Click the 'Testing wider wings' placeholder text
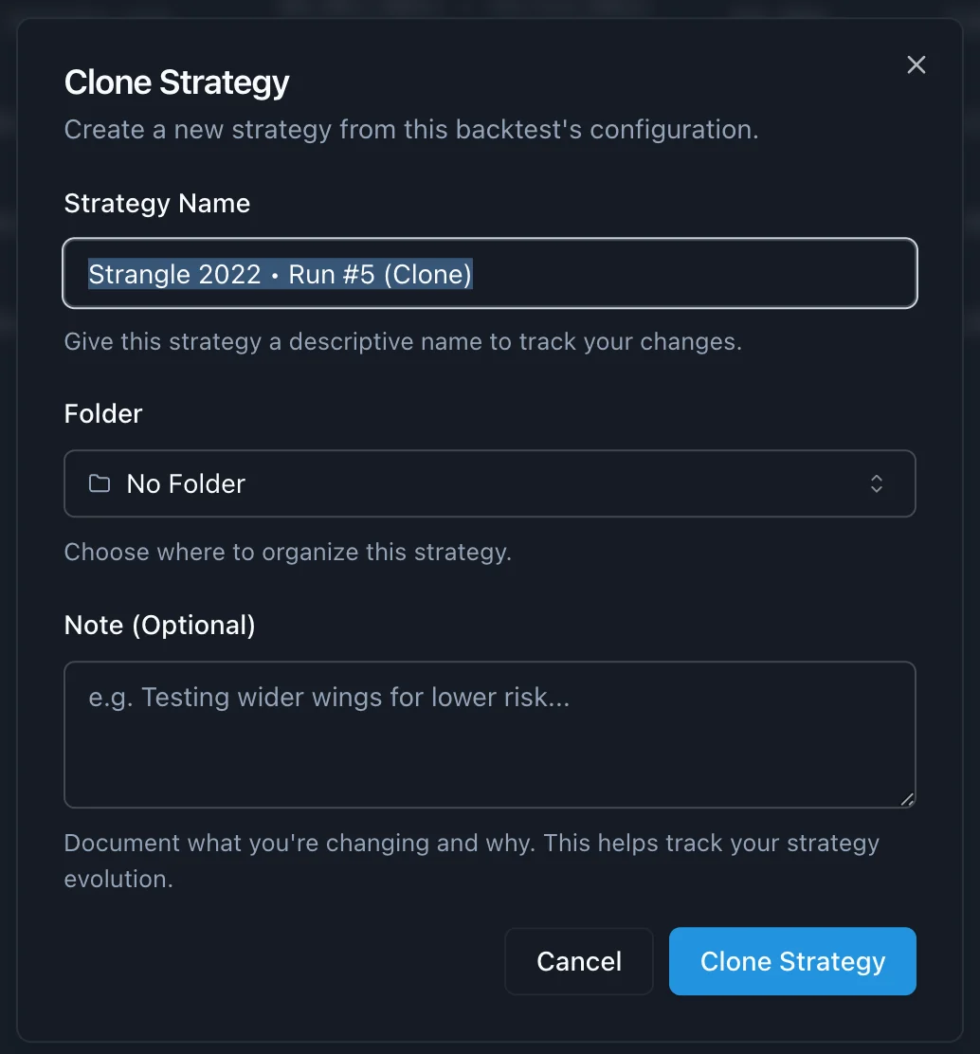 [329, 699]
